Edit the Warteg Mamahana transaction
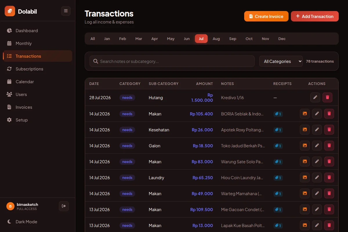Viewport: 348px width, 232px height. click(x=317, y=193)
